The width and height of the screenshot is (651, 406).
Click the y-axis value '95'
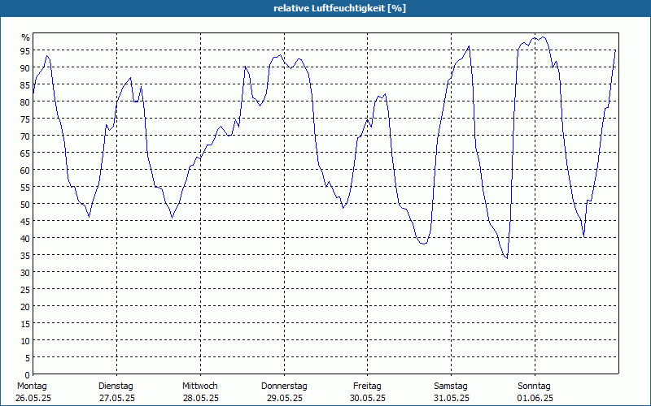[25, 51]
